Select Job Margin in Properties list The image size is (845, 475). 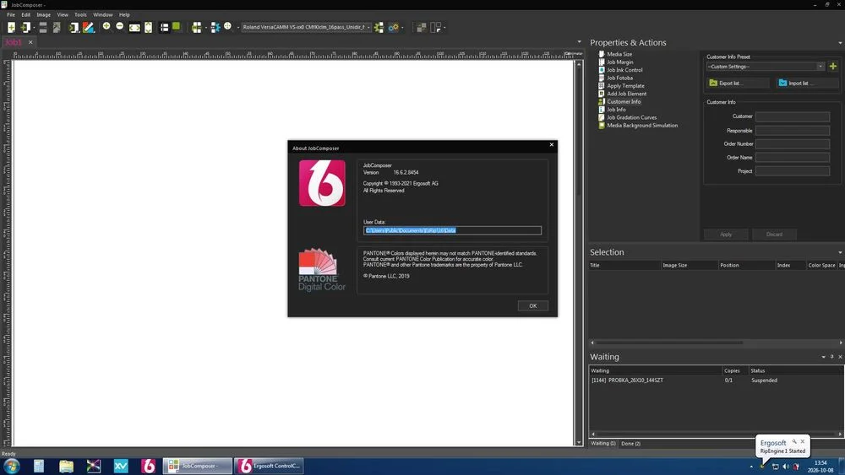point(619,62)
